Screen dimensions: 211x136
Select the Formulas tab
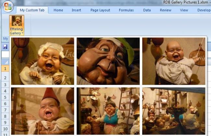[126, 10]
